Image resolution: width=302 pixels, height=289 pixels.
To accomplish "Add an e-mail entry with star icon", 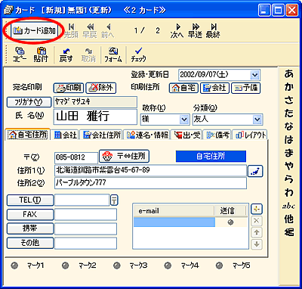I will coord(257,209).
